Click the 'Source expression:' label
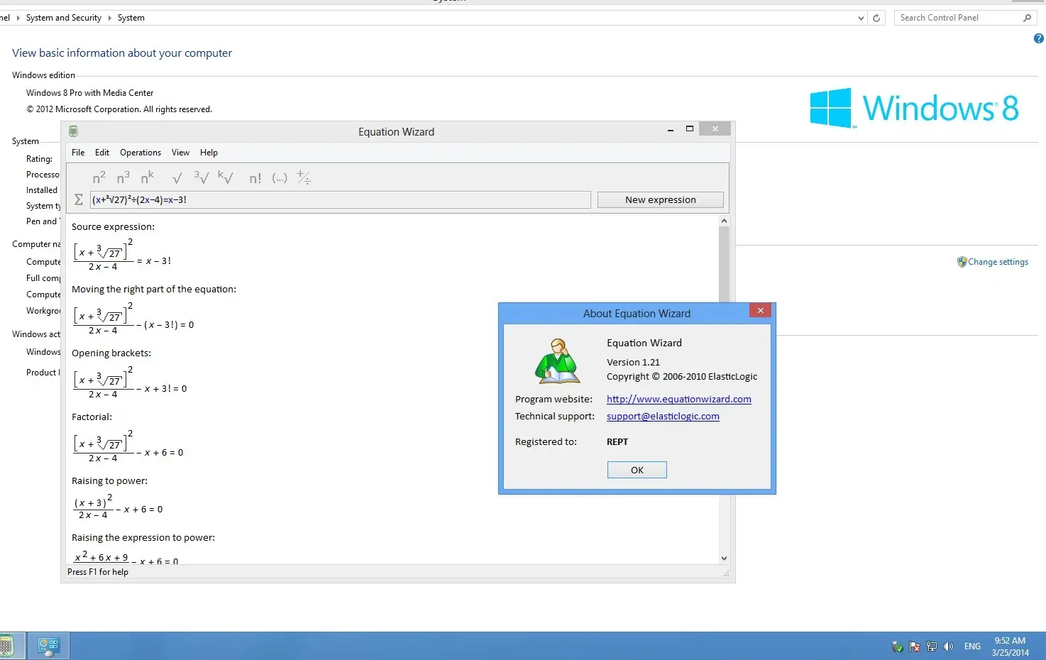Viewport: 1046px width, 660px height. 113,227
